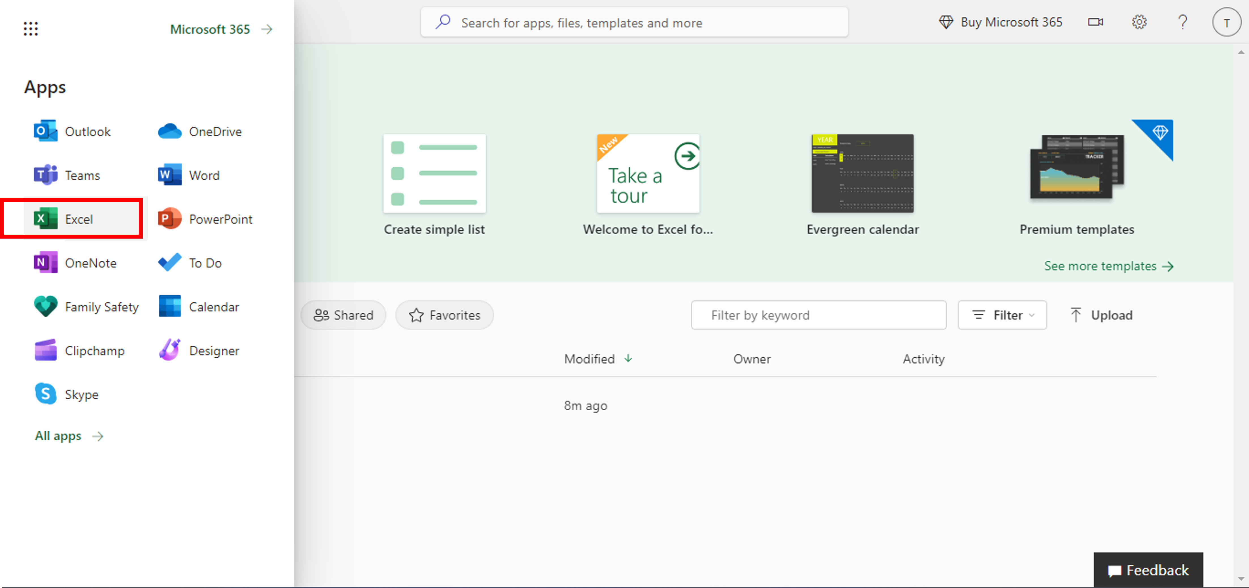Launch the Clipchamp app
The height and width of the screenshot is (588, 1249).
pos(46,351)
